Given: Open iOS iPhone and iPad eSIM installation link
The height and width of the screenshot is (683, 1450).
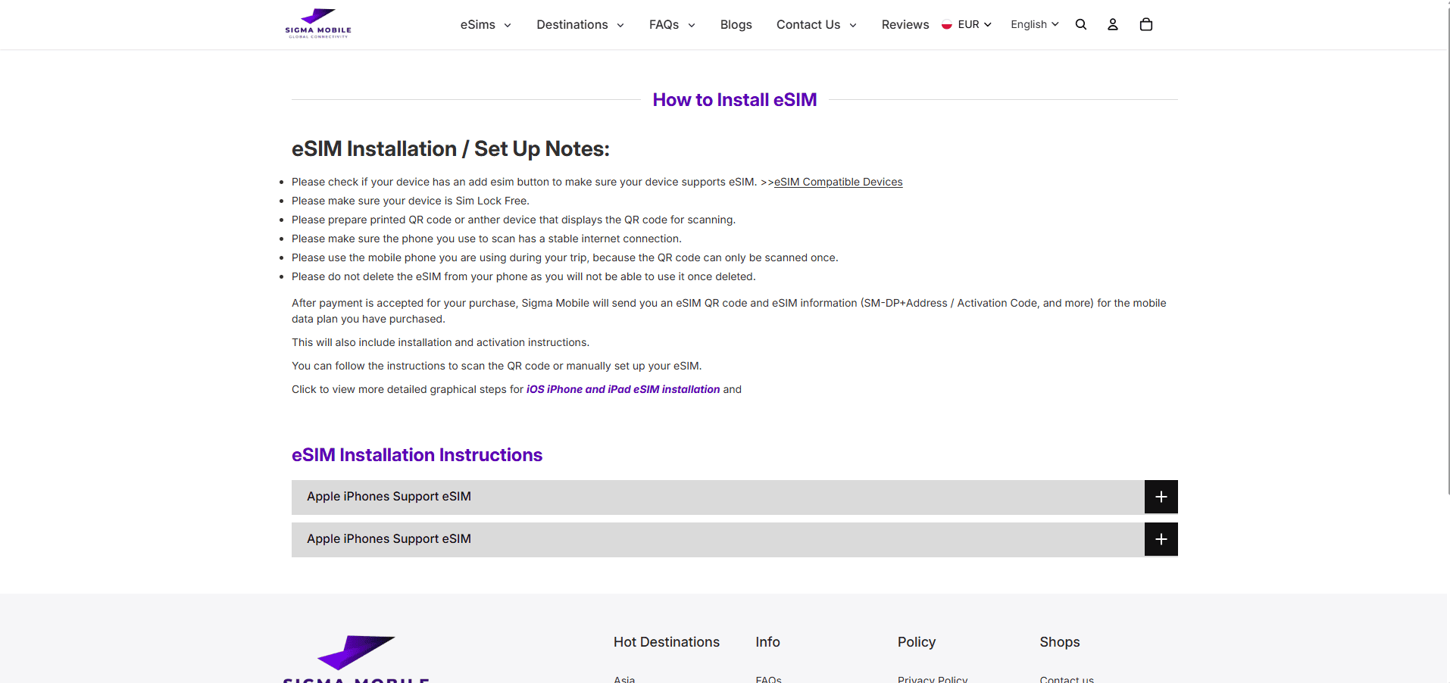Looking at the screenshot, I should (623, 389).
